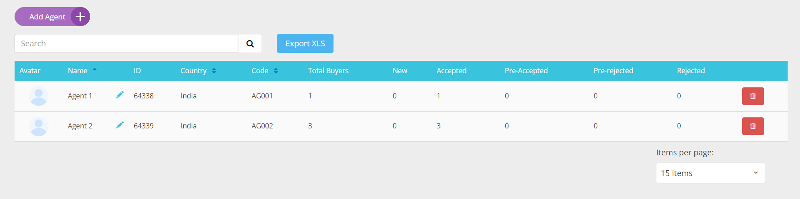Select the Agent 2 name cell
This screenshot has height=199, width=800.
point(80,126)
